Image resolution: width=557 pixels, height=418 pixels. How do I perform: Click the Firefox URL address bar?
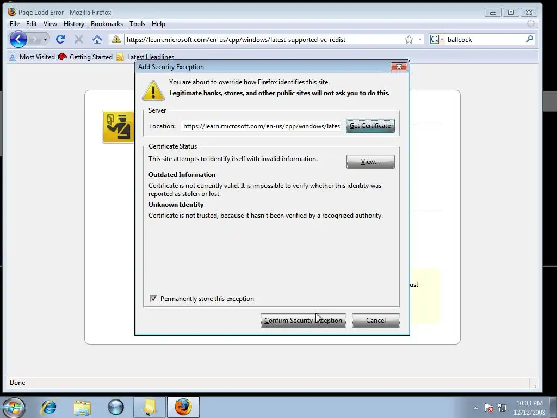point(264,39)
